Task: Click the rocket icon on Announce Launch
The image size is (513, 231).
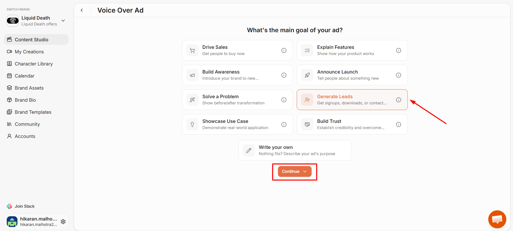Action: (307, 75)
